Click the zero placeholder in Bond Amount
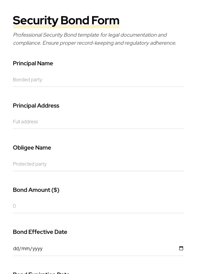The width and height of the screenshot is (197, 274). (x=14, y=206)
